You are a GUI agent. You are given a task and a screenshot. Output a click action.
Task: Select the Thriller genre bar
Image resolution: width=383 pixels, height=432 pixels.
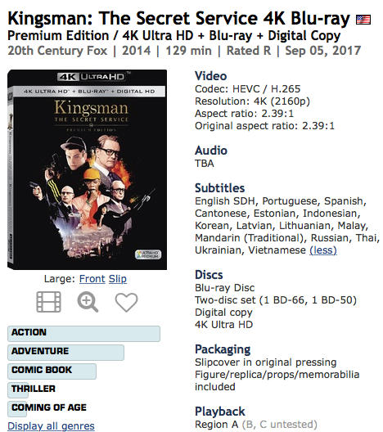click(33, 389)
